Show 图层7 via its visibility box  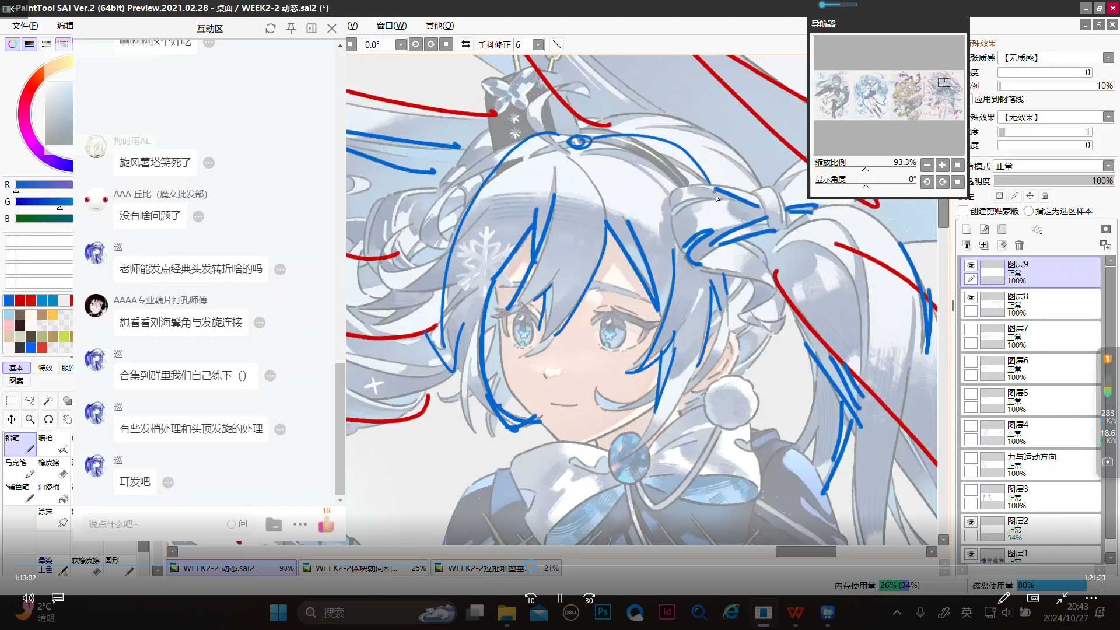tap(971, 330)
